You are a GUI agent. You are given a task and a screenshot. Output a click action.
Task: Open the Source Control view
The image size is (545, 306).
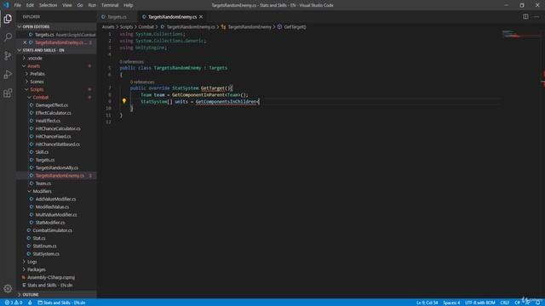coord(8,55)
